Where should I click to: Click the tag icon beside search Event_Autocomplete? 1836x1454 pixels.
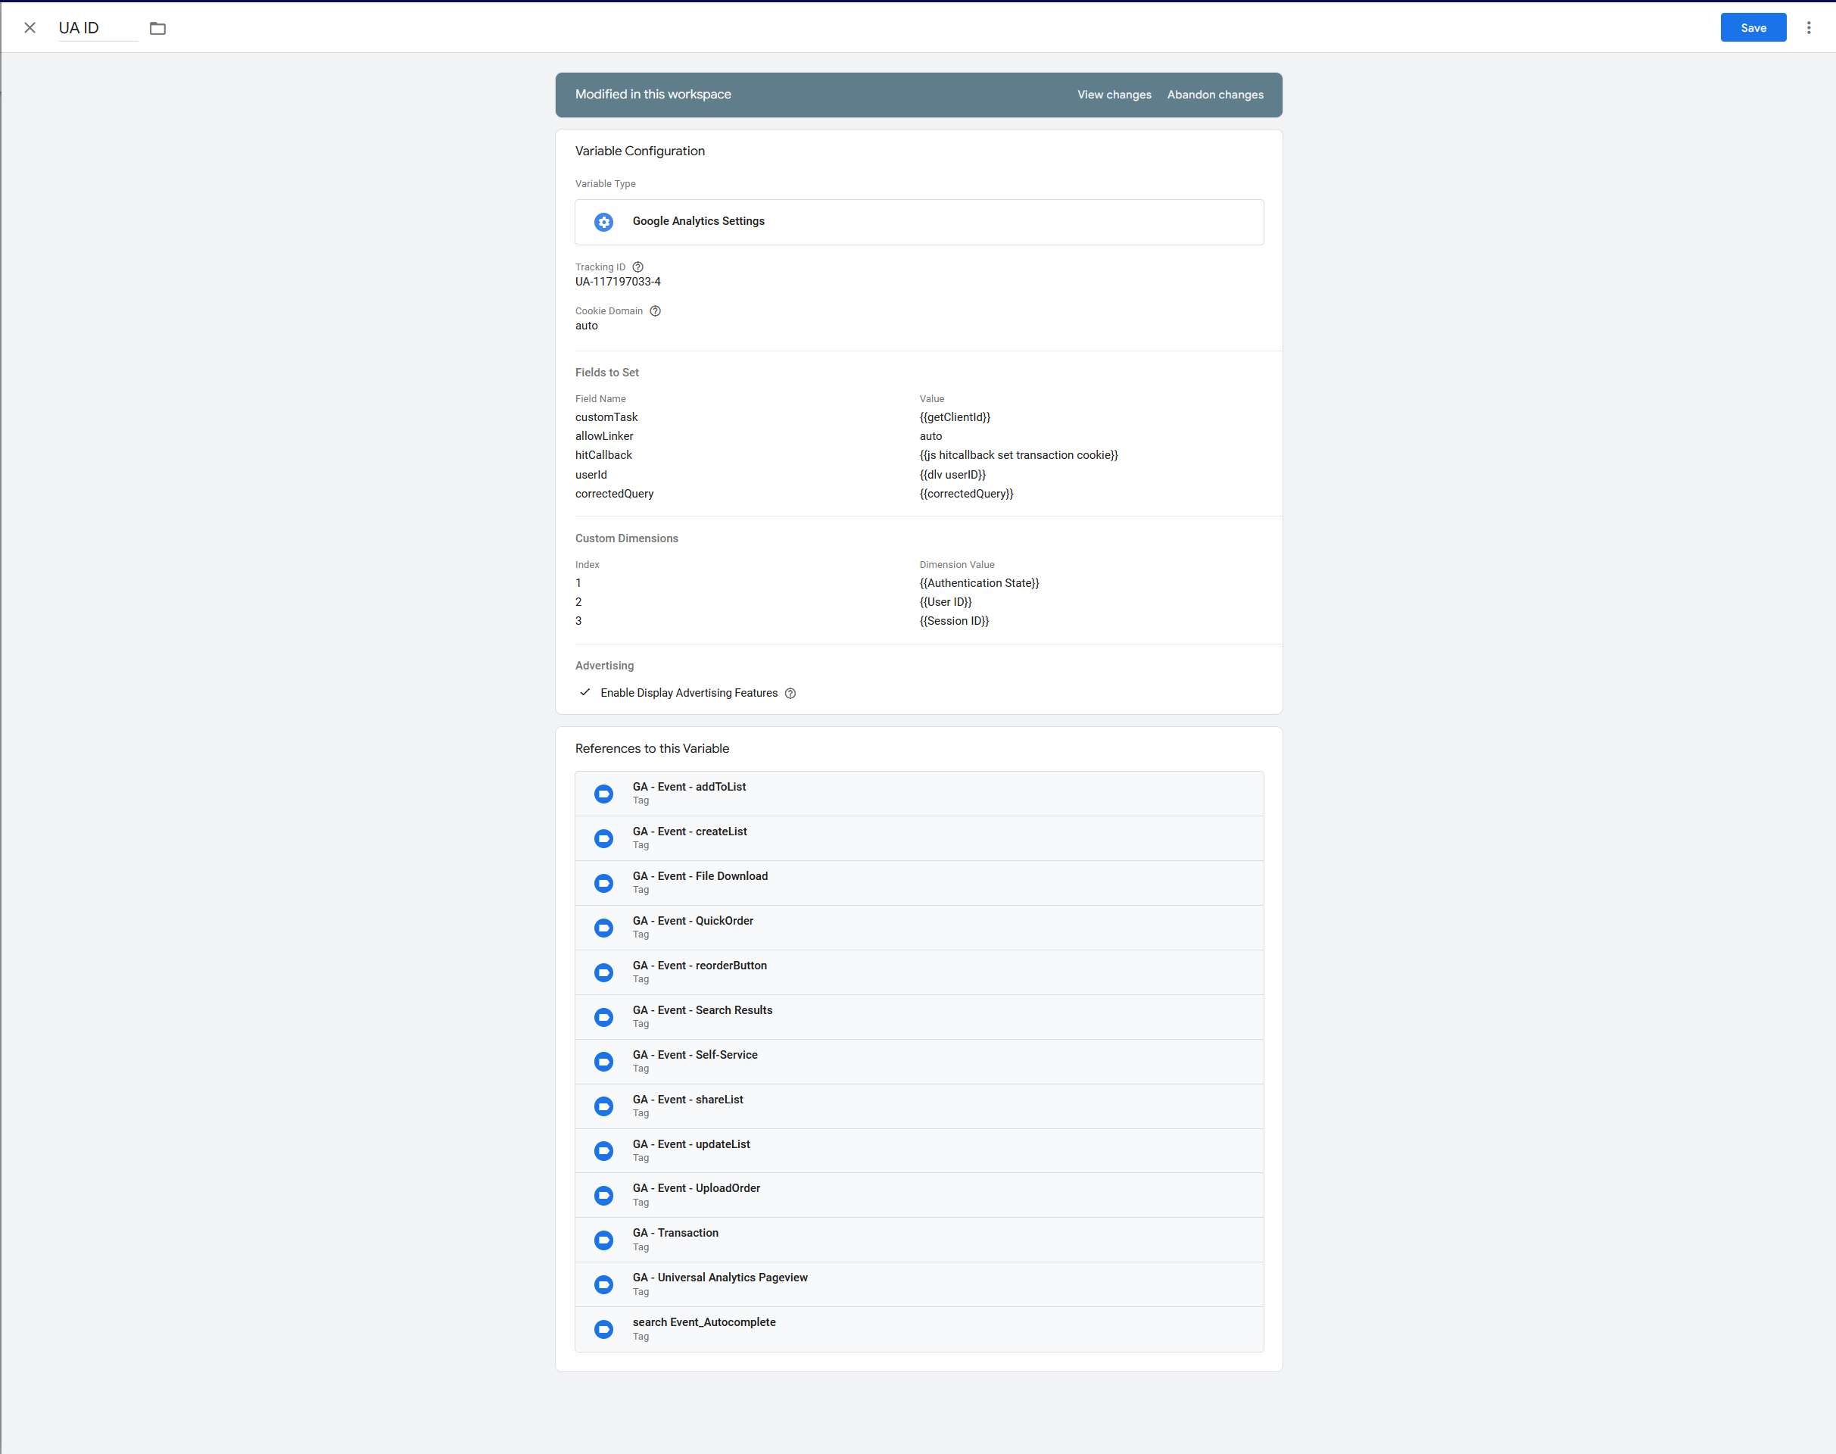click(603, 1329)
